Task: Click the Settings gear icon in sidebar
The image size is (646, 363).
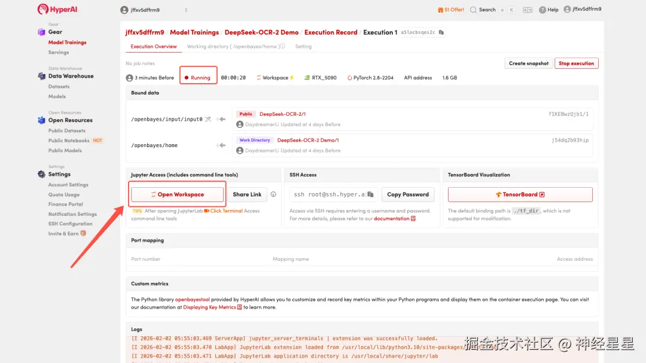Action: 41,174
